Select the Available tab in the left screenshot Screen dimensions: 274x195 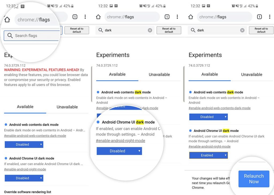point(25,107)
